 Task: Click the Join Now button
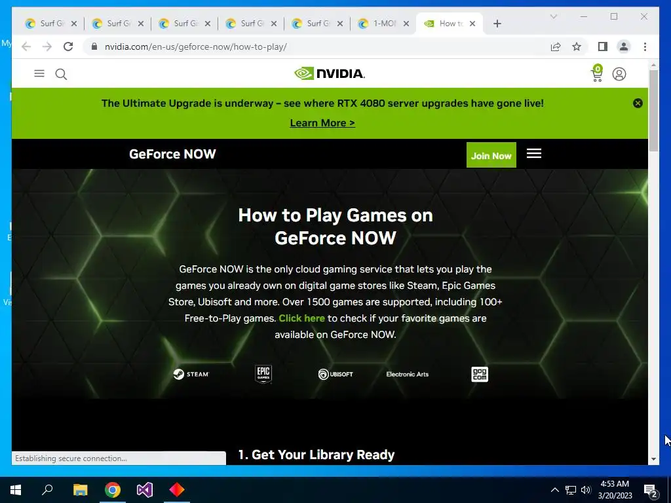pos(491,155)
